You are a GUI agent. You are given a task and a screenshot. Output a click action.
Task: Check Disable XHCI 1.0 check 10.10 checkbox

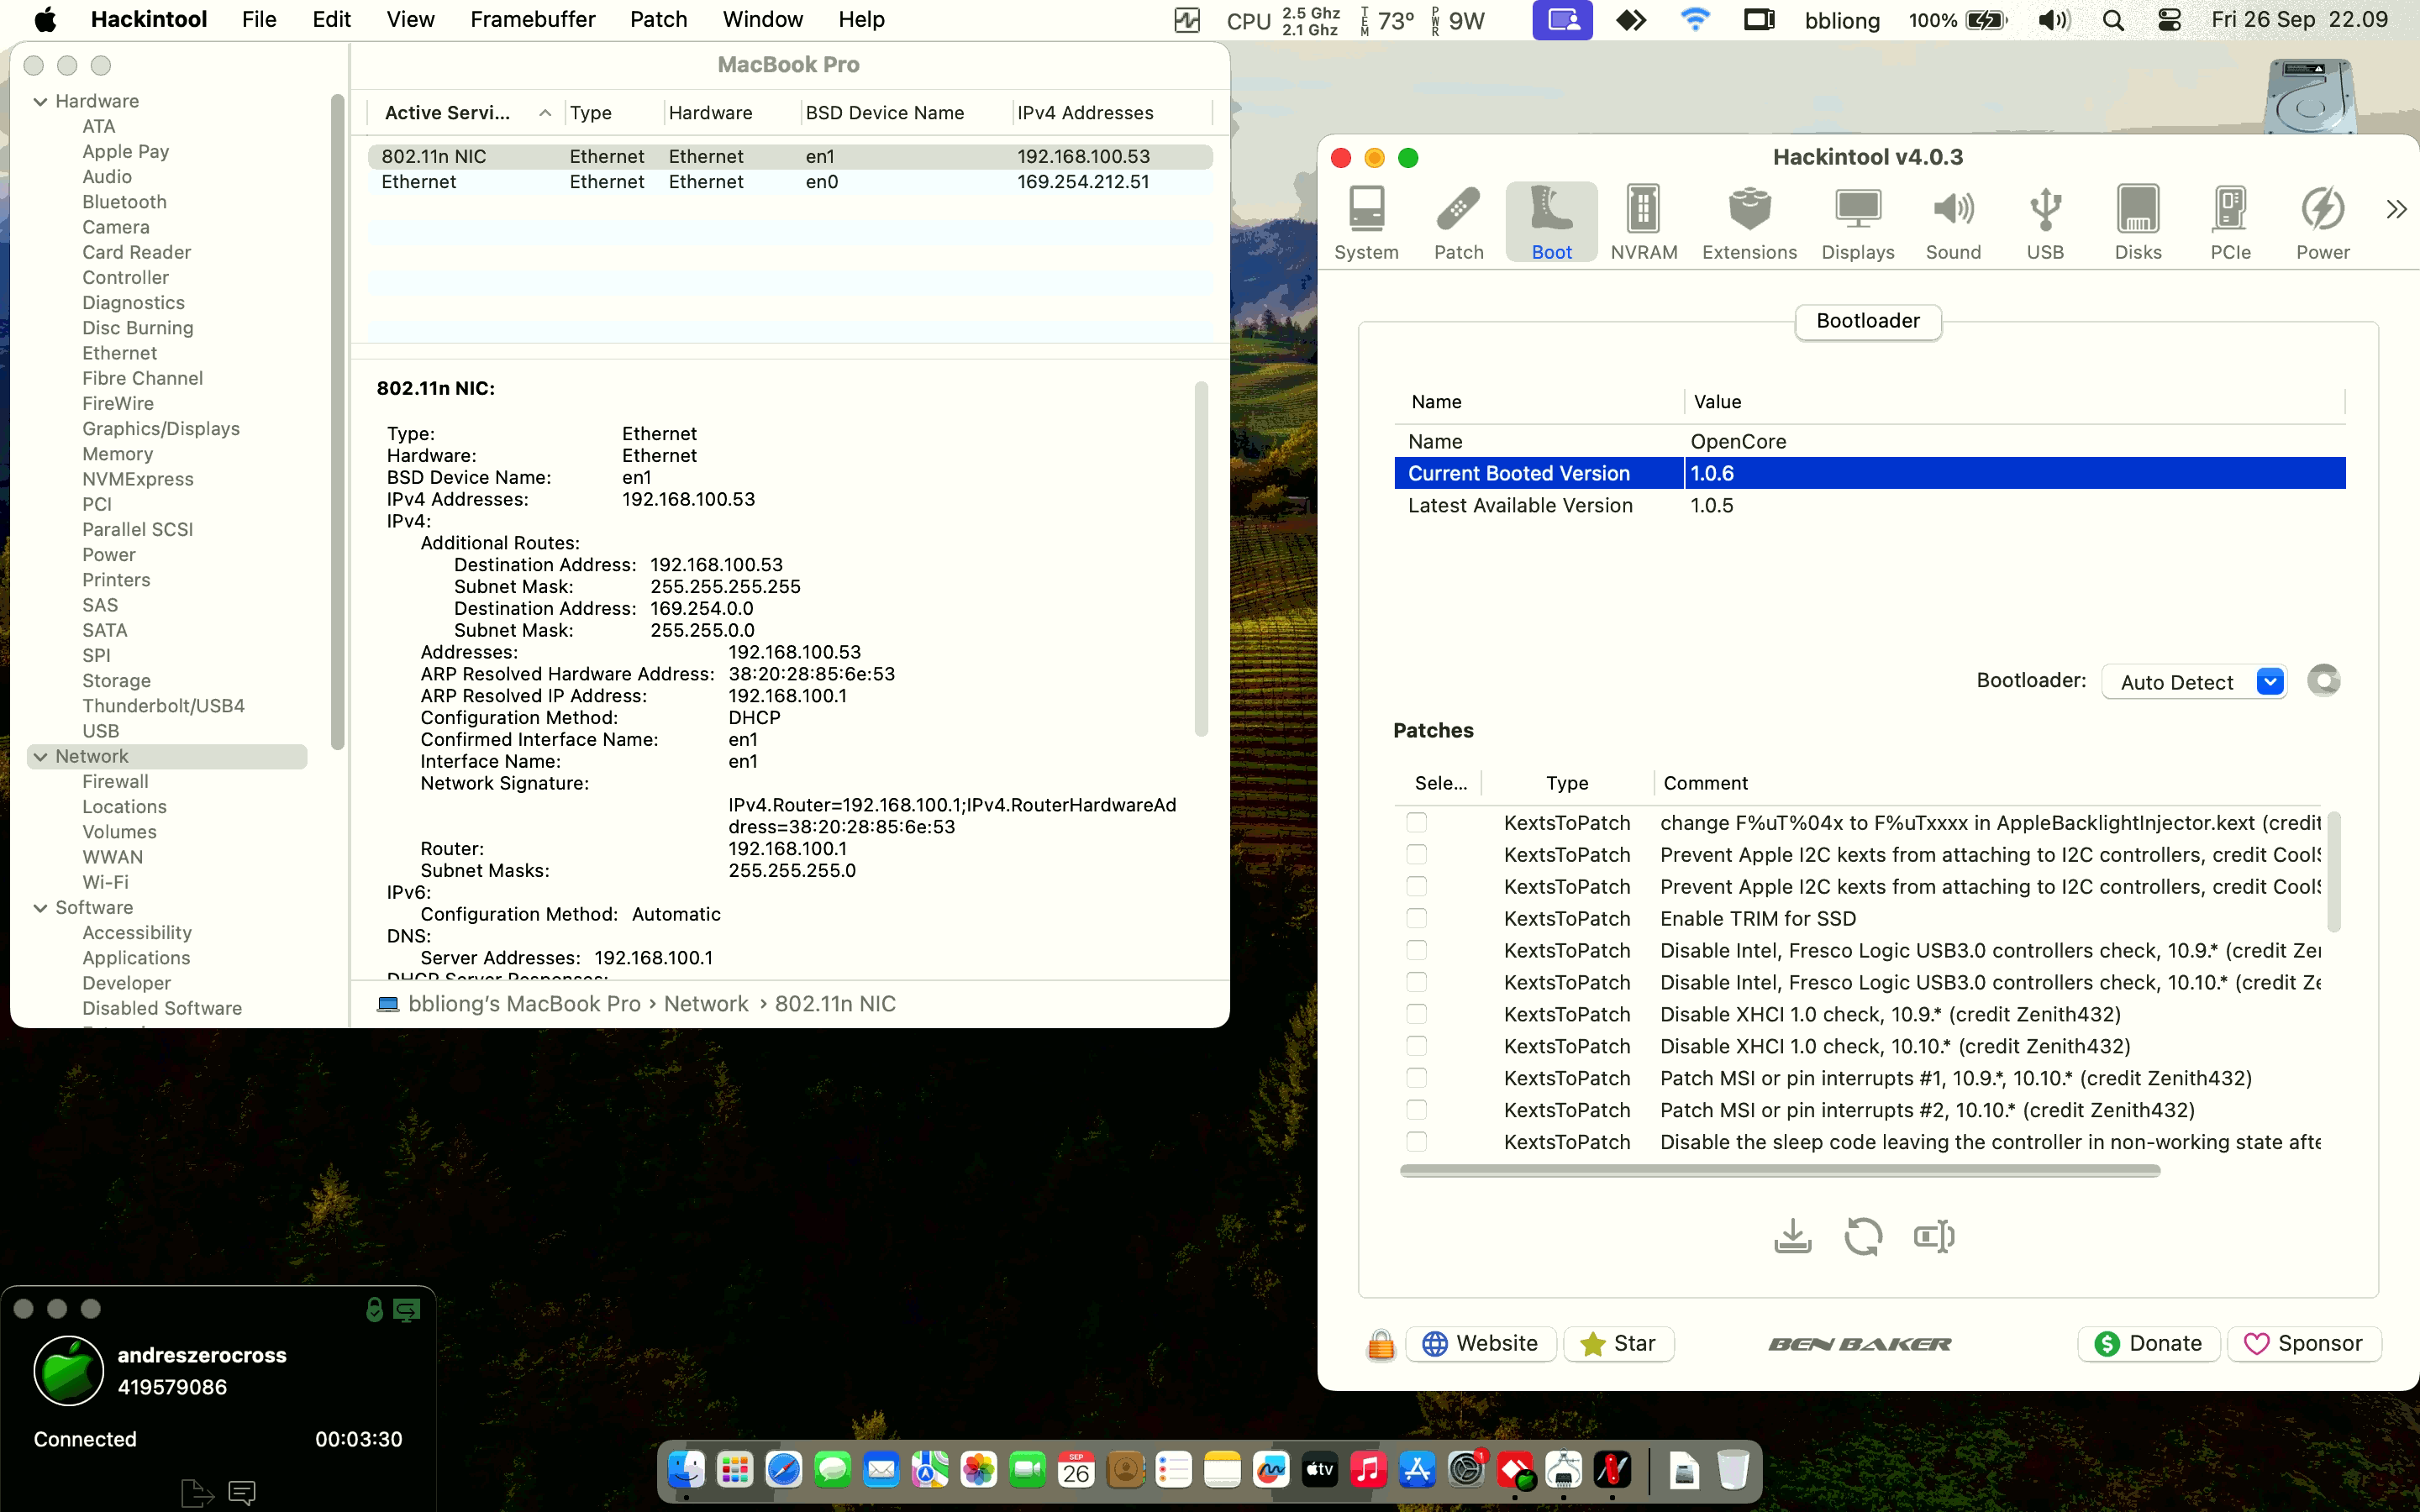1416,1046
